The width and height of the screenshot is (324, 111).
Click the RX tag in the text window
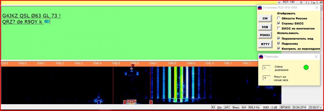point(47,22)
